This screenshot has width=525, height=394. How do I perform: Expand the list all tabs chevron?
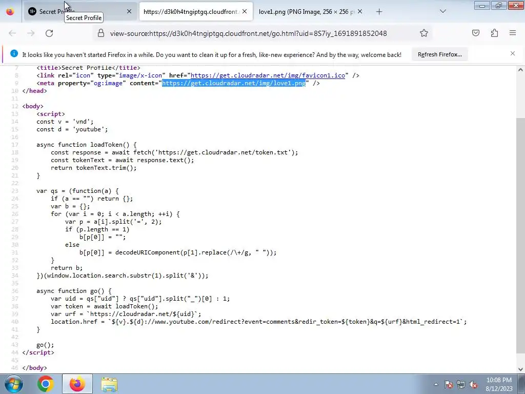[442, 11]
